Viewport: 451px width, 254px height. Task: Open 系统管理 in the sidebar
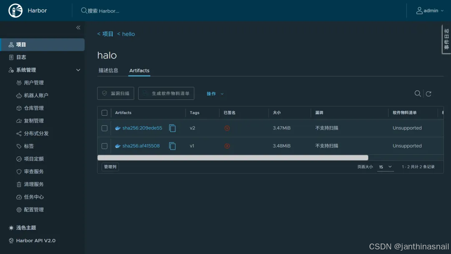26,70
